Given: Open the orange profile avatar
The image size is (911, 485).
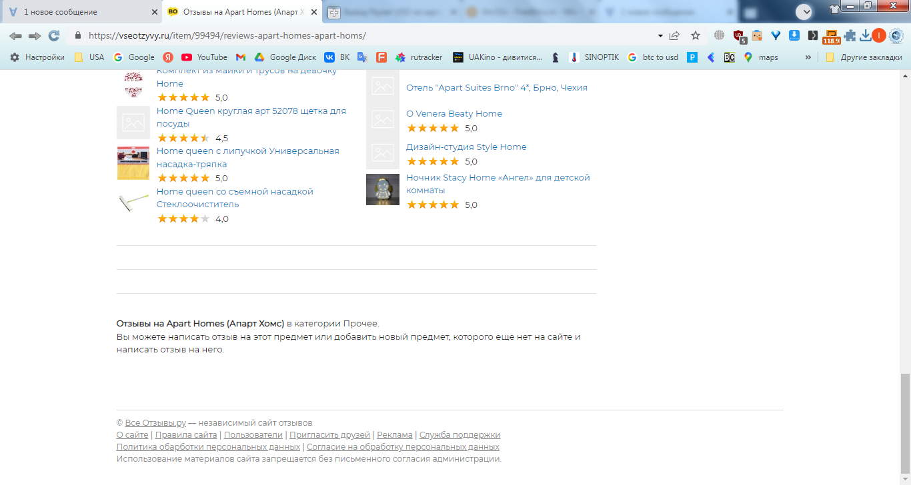Looking at the screenshot, I should click(879, 35).
